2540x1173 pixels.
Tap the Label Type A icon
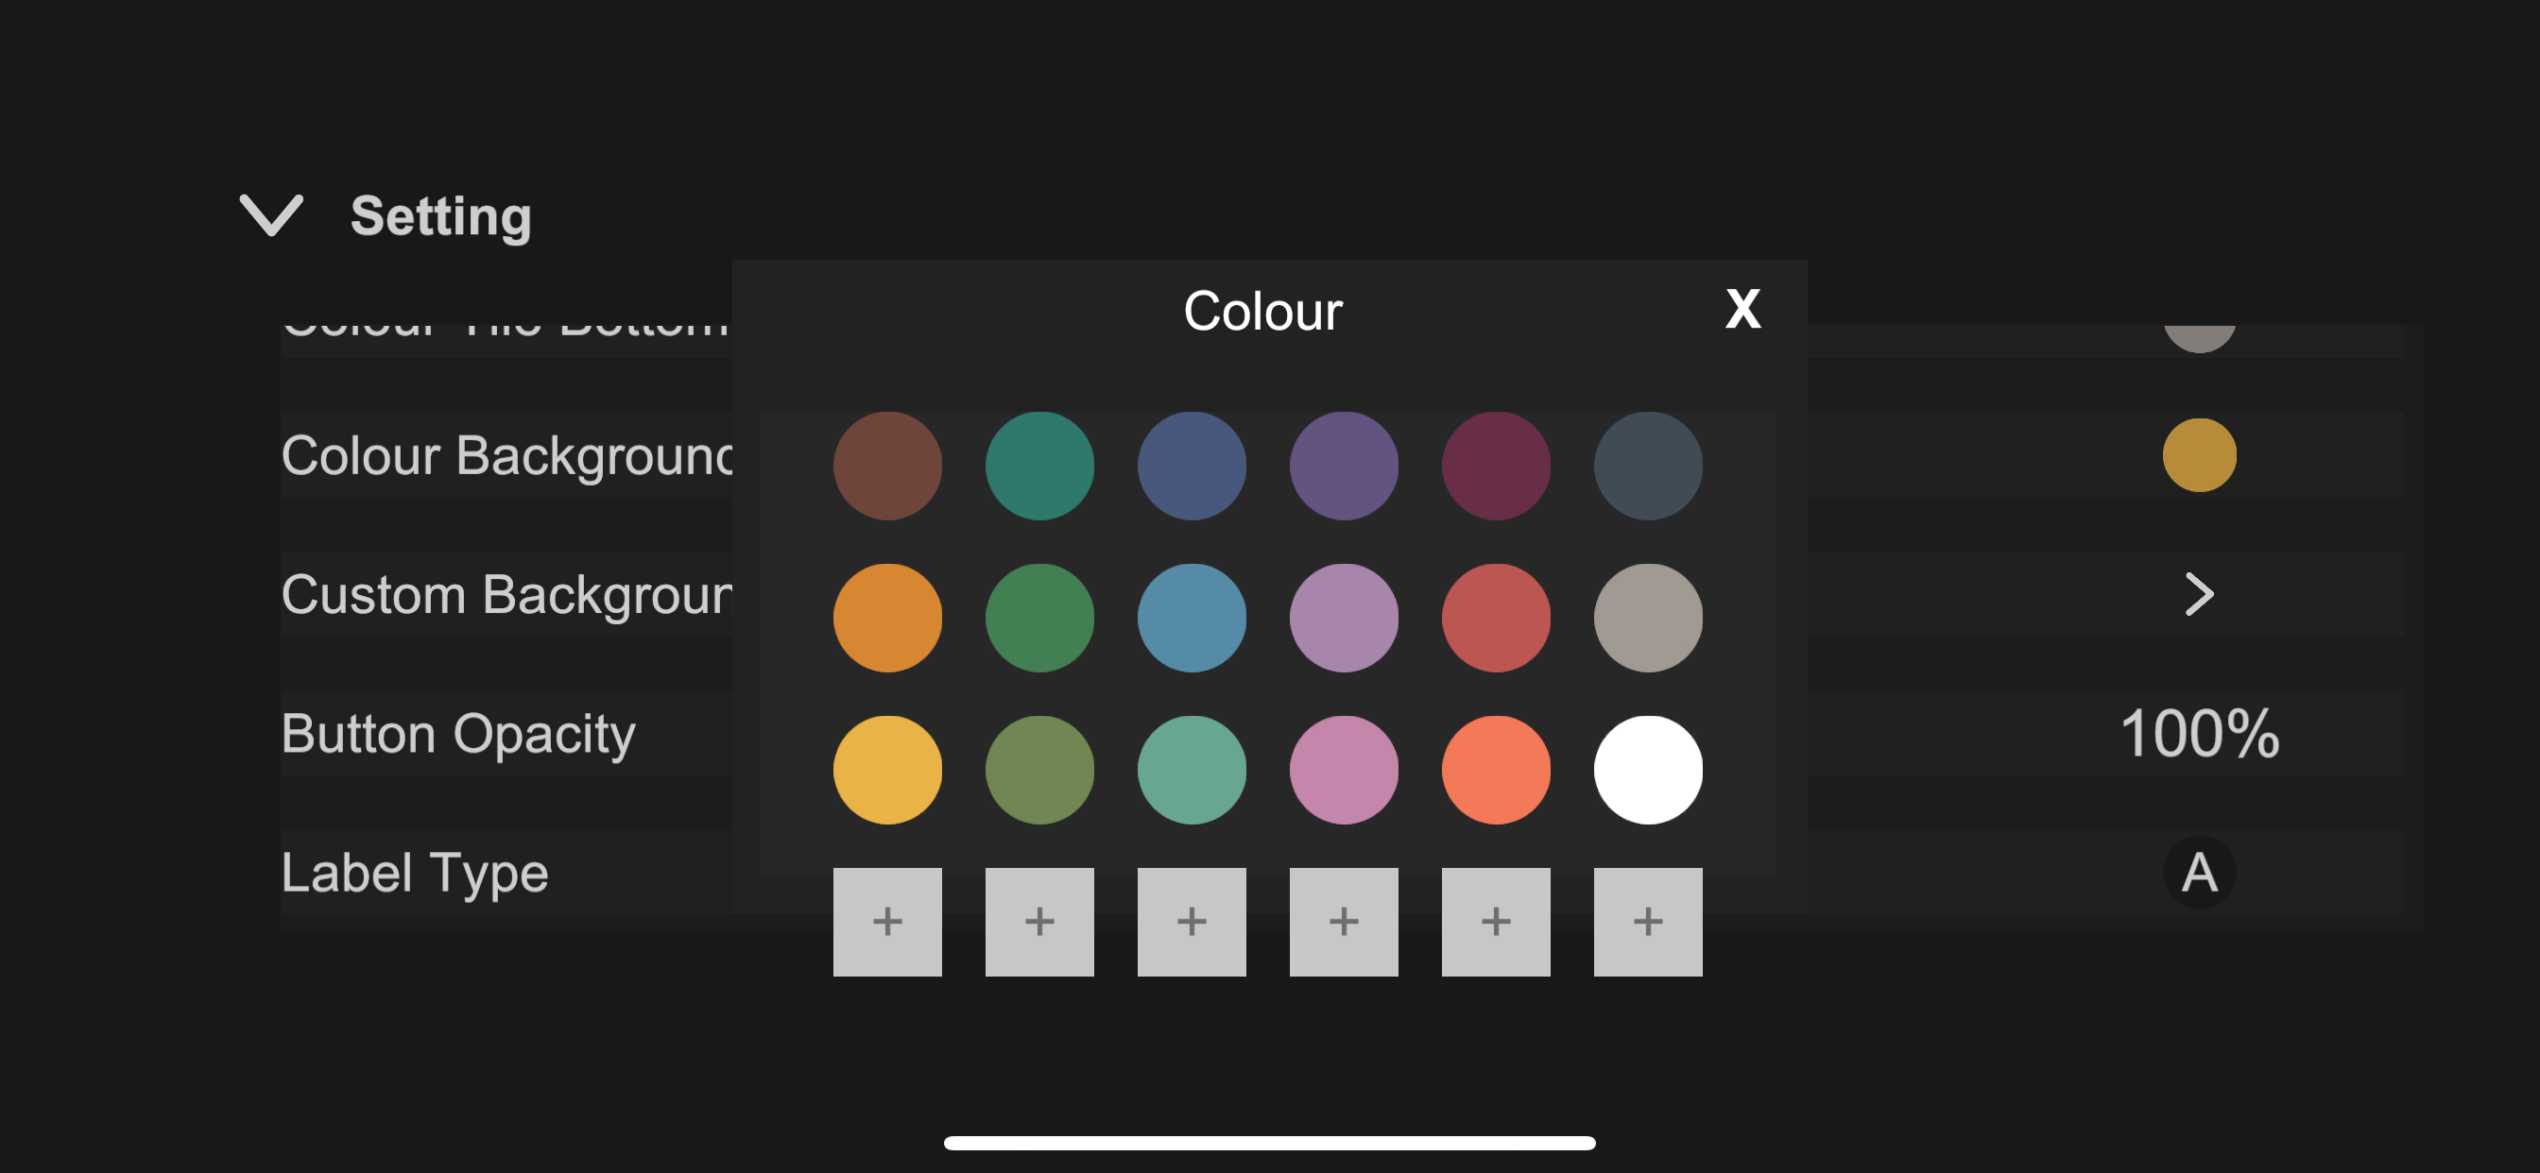point(2199,873)
